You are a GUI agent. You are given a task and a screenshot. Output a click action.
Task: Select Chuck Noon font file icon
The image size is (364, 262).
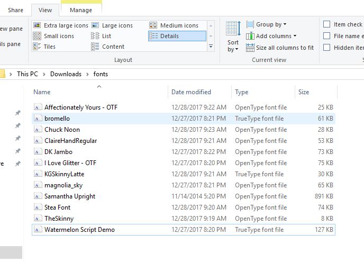[x=38, y=129]
